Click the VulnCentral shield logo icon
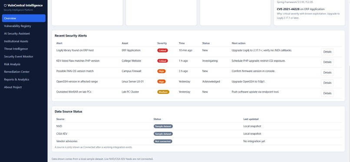The image size is (350, 162). tap(5, 6)
